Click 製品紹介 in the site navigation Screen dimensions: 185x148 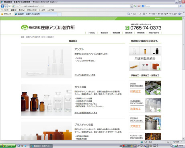[x=104, y=33]
